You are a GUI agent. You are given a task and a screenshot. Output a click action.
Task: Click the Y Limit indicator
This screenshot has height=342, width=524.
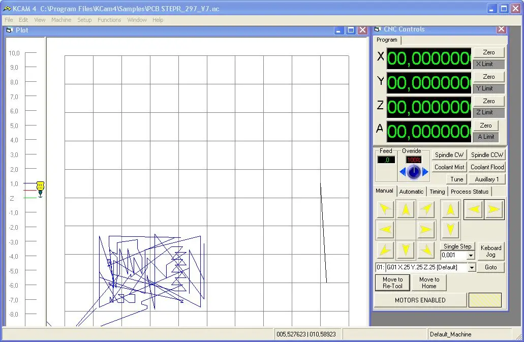coord(488,88)
